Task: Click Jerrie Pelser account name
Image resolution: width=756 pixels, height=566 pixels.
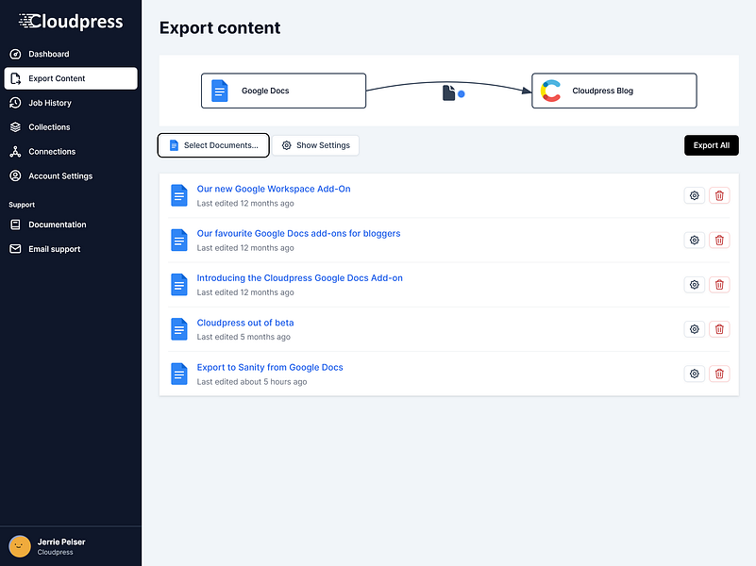Action: coord(61,541)
